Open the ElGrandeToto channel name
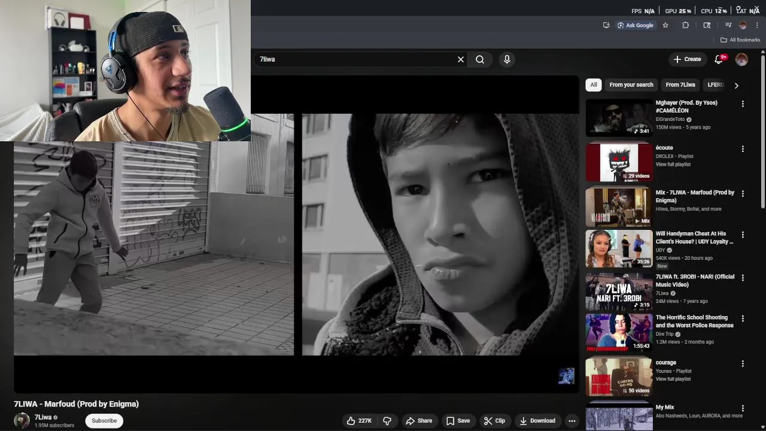Image resolution: width=766 pixels, height=431 pixels. point(670,119)
